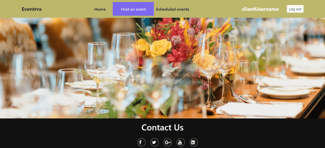Click the white plate beside the napkin

(x=284, y=93)
